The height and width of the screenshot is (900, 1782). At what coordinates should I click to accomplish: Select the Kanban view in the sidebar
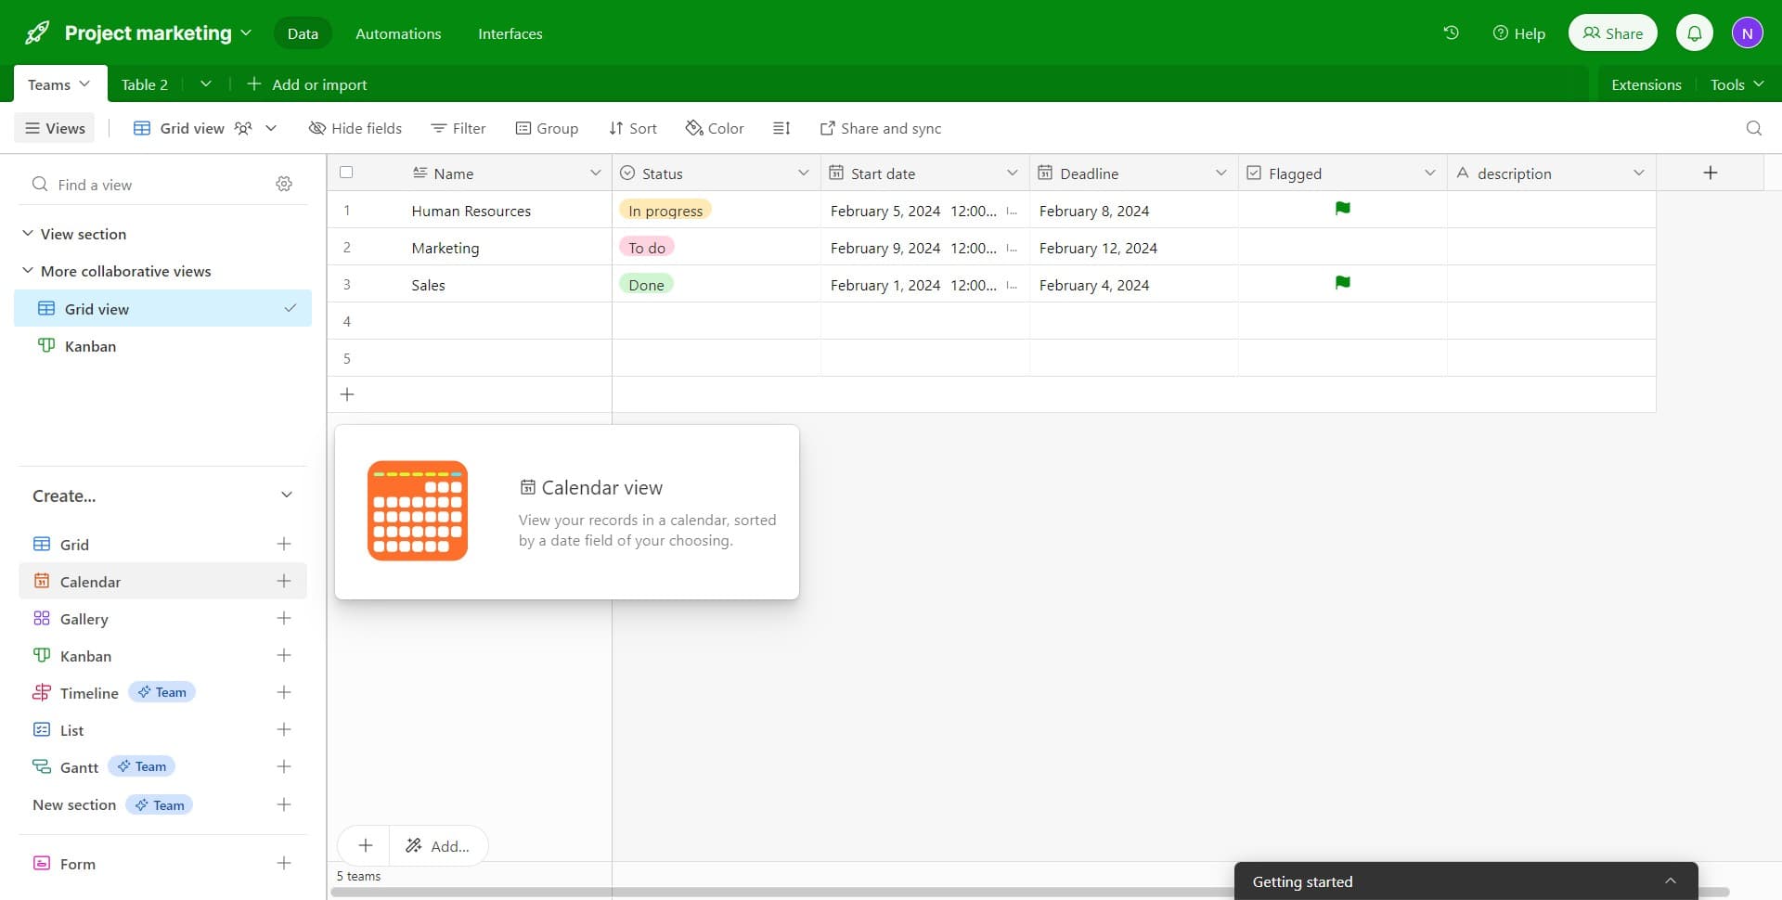90,346
